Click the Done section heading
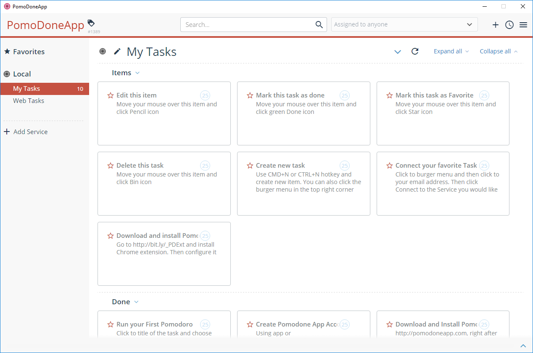 tap(121, 302)
